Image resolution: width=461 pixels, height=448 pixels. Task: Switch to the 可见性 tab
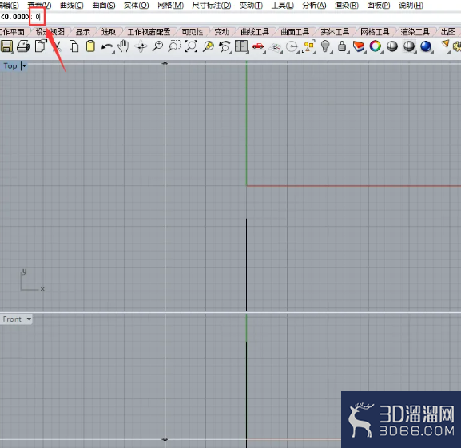[193, 32]
